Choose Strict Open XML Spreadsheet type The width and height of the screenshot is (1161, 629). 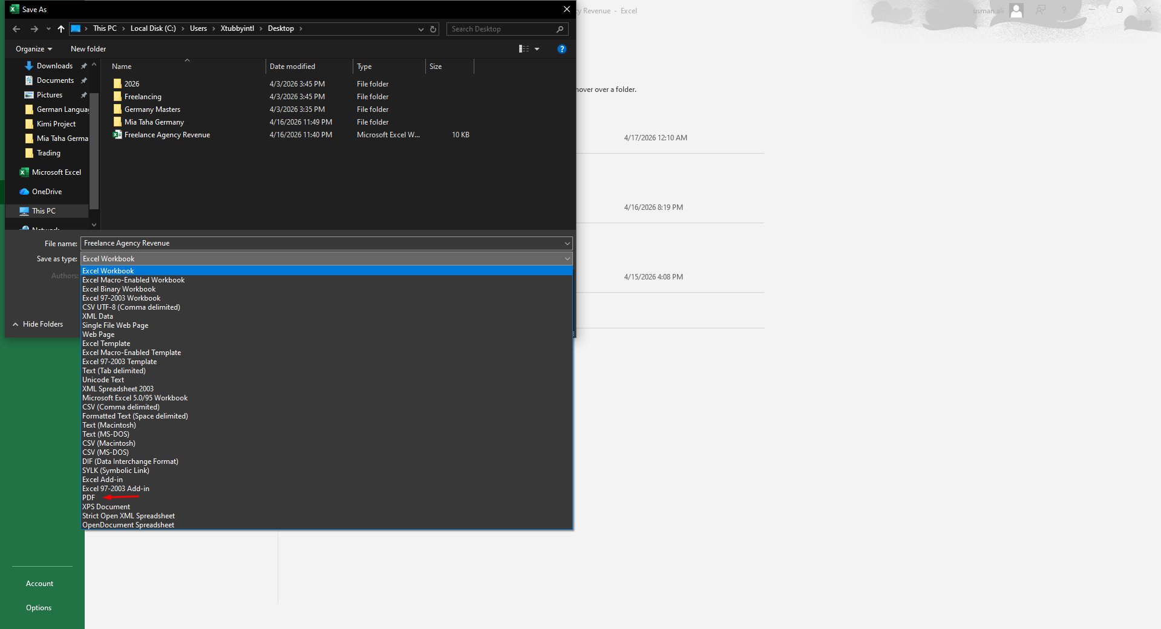327,516
